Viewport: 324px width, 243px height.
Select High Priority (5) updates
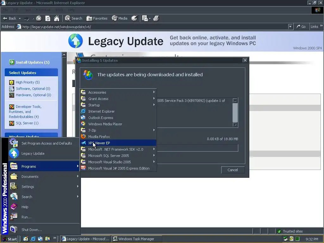coord(28,82)
